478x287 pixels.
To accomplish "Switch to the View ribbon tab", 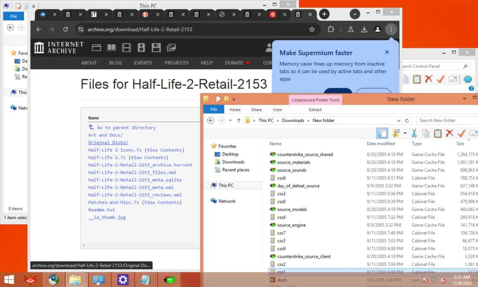I will pos(277,109).
